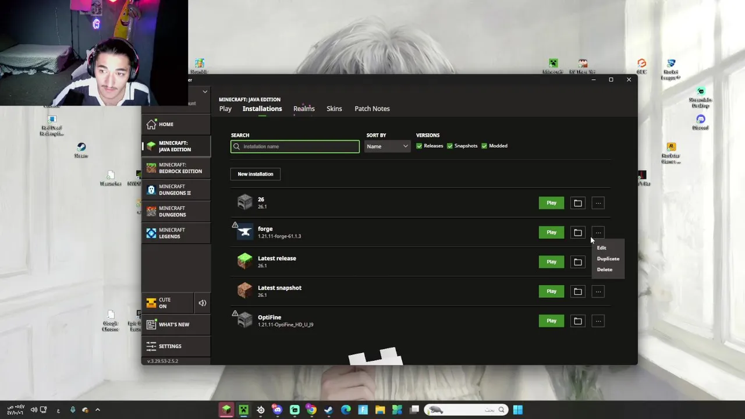Click the OptiFine installation icon
Viewport: 745px width, 419px height.
[x=245, y=320]
